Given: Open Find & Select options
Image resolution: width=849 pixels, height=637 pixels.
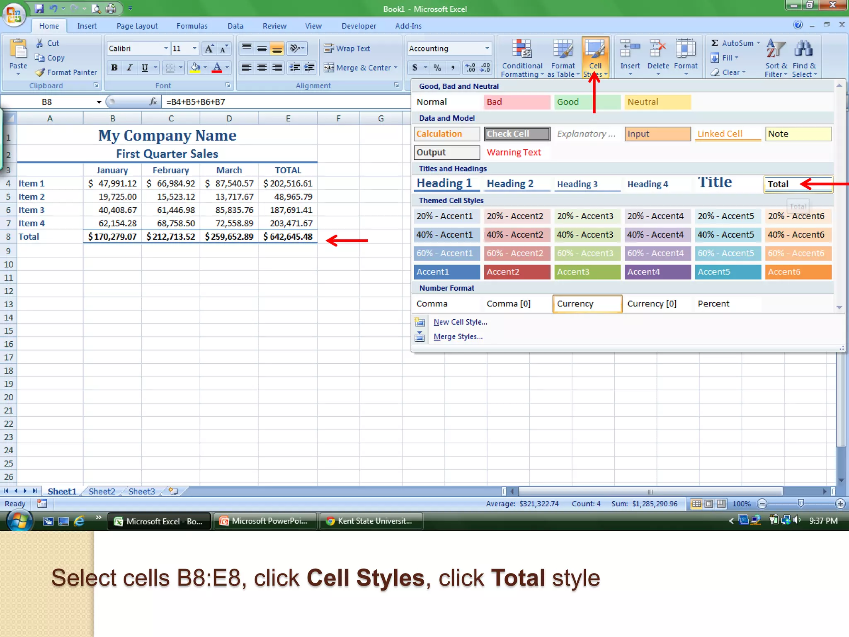Looking at the screenshot, I should 804,58.
